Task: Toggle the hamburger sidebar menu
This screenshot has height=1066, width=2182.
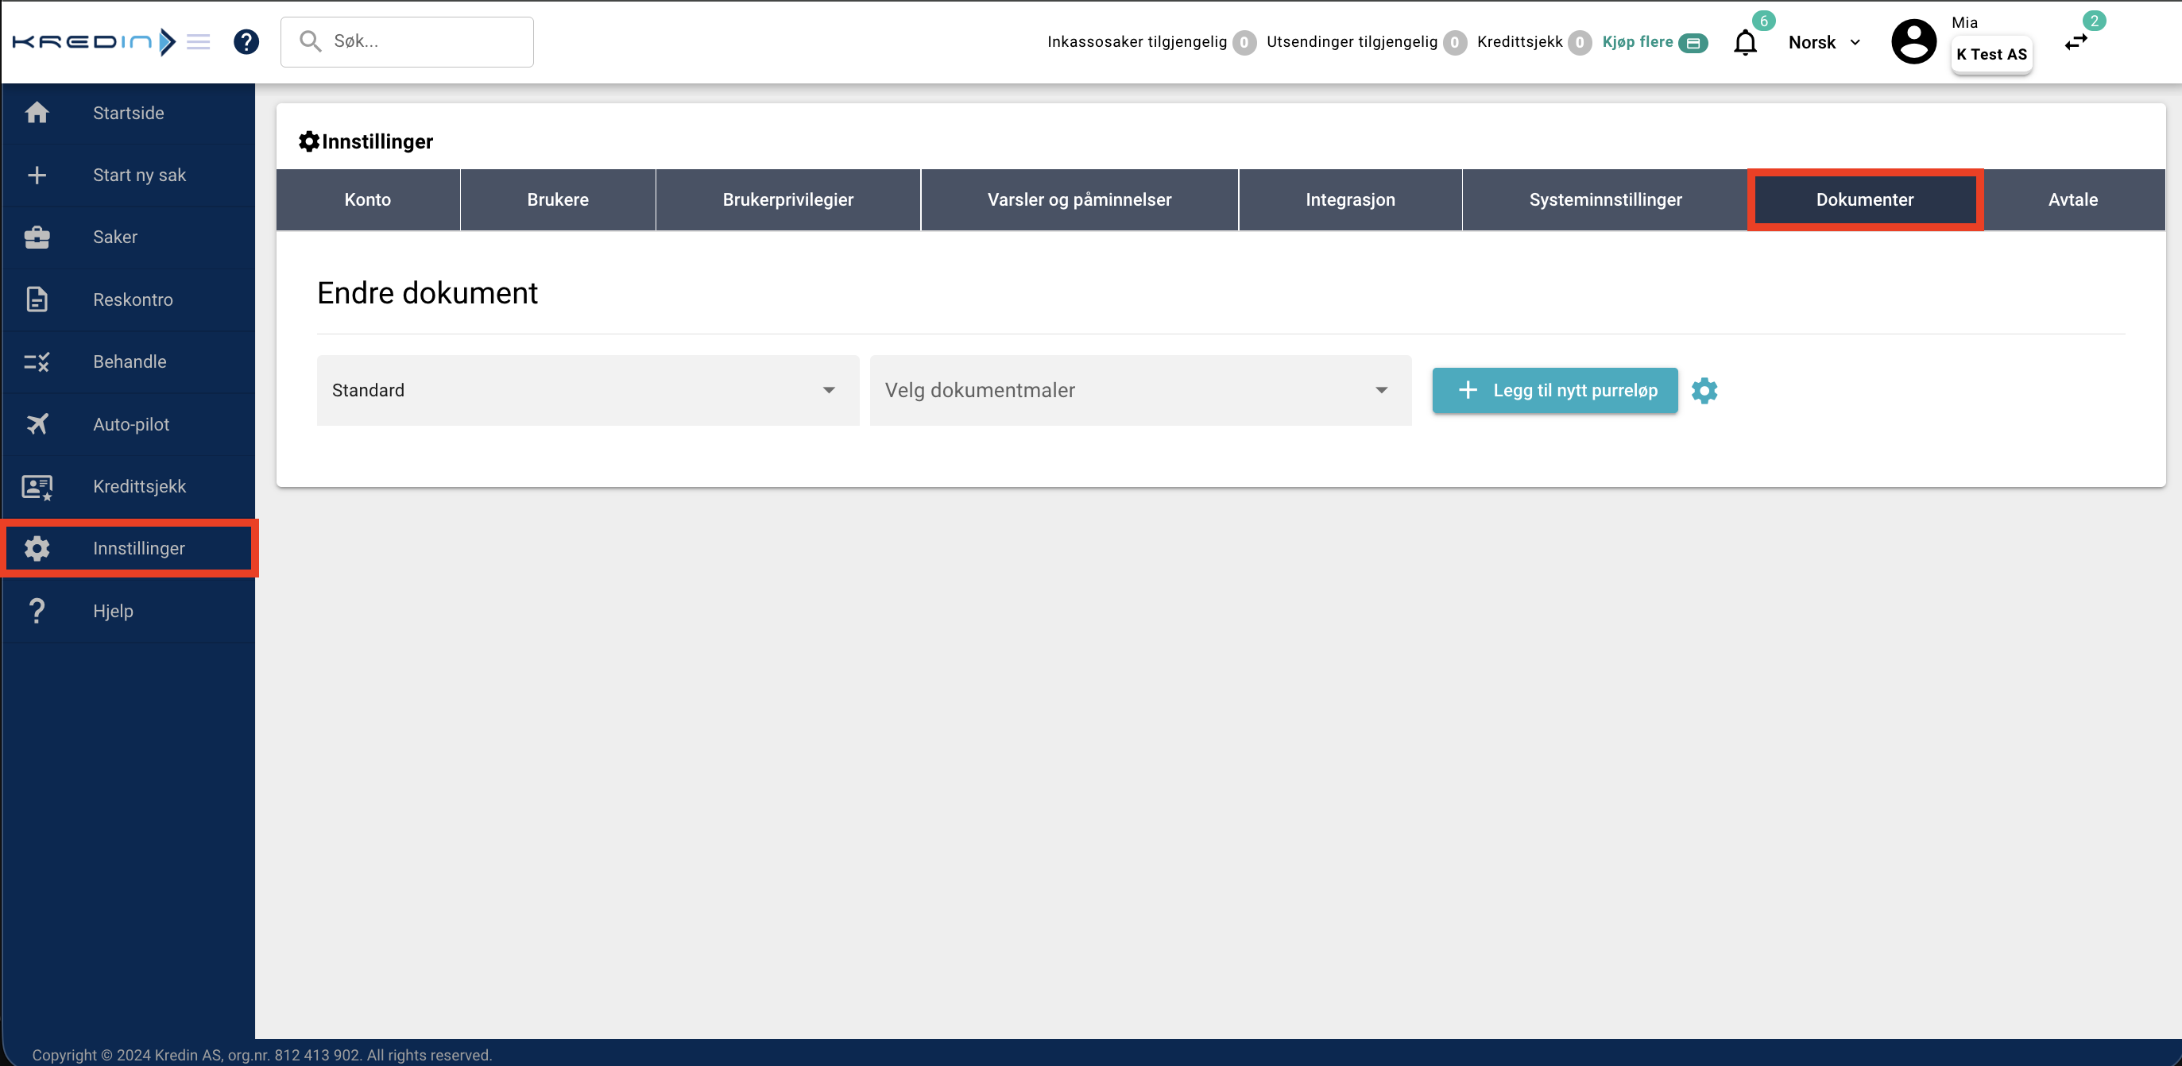Action: point(198,41)
